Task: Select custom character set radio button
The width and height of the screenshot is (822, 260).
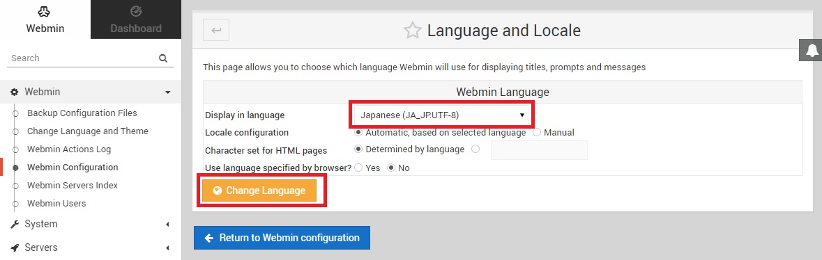Action: coord(475,149)
